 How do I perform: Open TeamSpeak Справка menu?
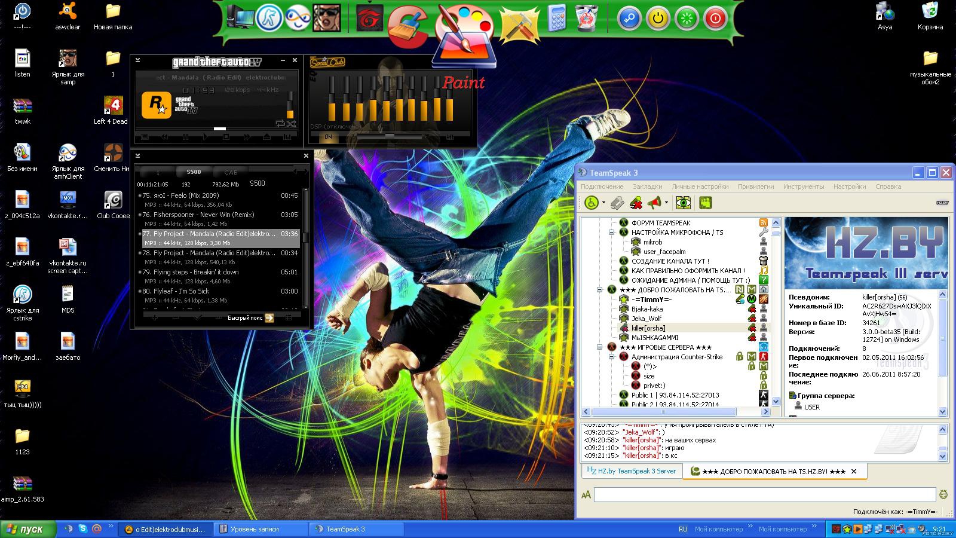pos(888,187)
